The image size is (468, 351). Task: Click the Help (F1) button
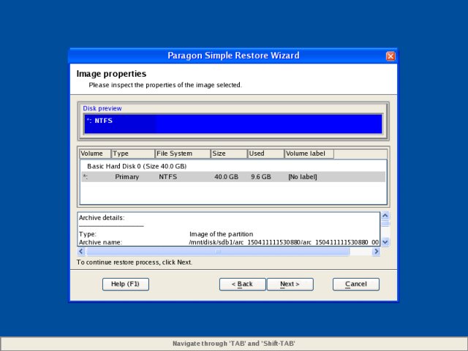click(125, 284)
